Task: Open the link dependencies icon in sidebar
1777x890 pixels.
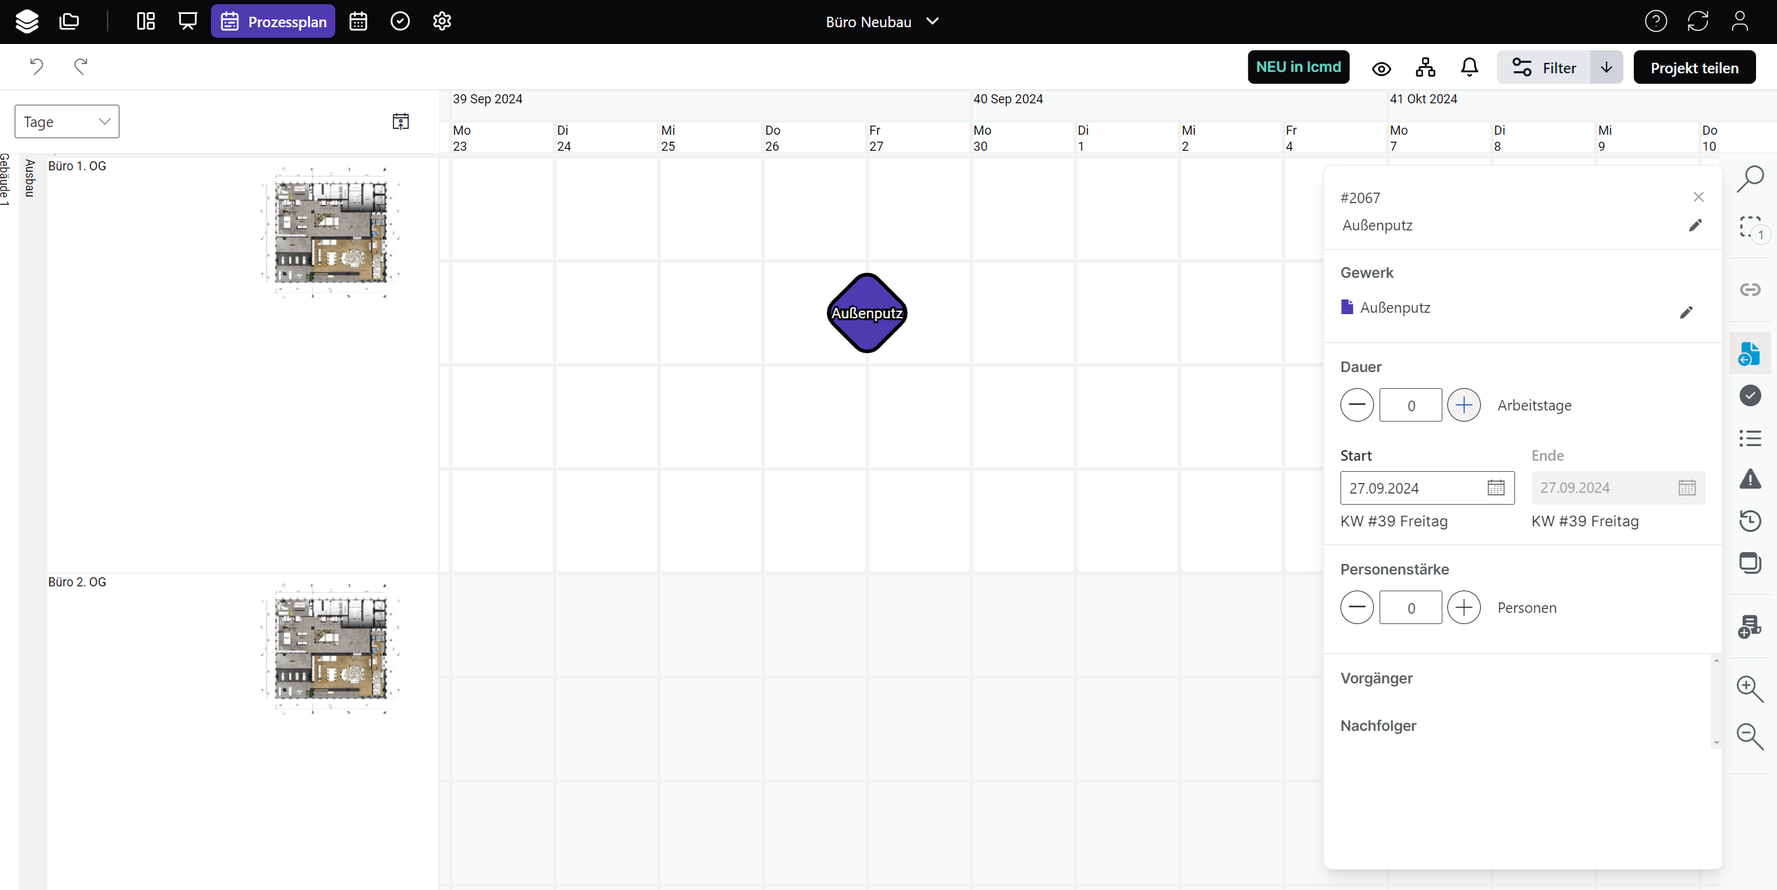Action: (1750, 289)
